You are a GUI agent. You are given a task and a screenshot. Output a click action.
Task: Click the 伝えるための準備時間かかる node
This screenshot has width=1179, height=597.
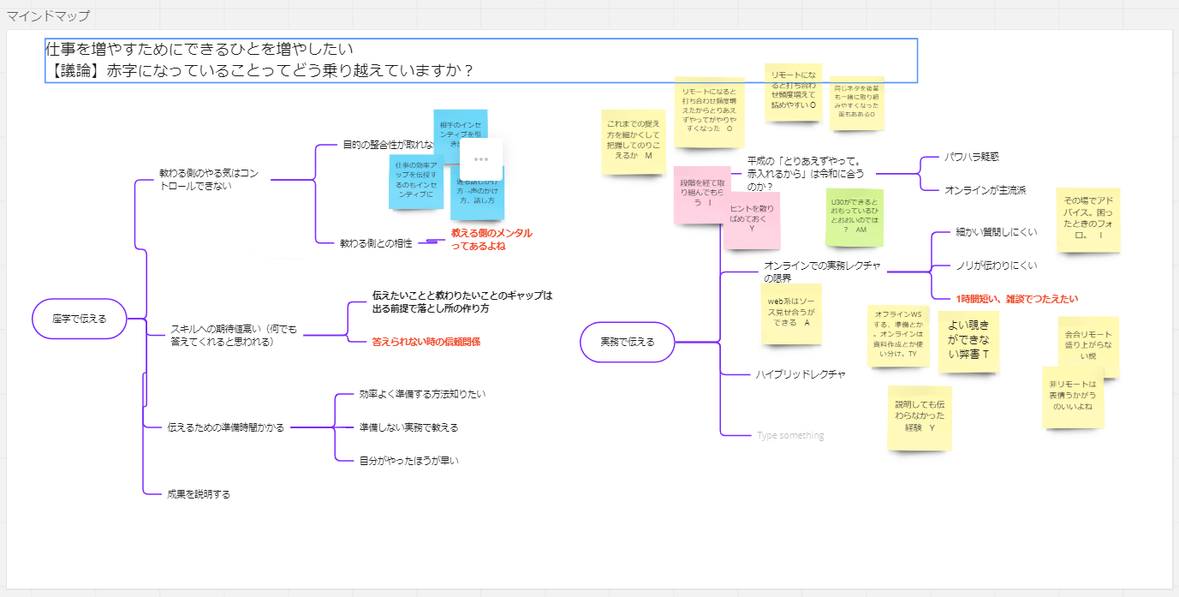(226, 427)
